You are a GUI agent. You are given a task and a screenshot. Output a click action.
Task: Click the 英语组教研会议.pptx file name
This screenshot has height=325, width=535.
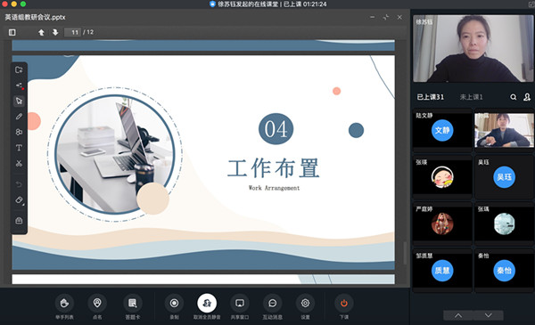click(x=35, y=17)
